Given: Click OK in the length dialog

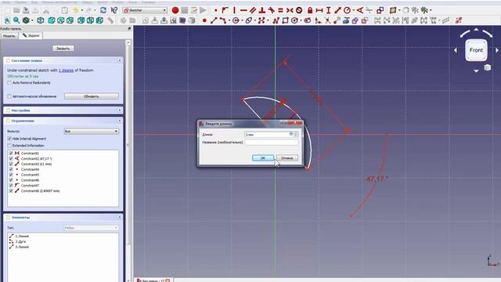Looking at the screenshot, I should point(263,158).
